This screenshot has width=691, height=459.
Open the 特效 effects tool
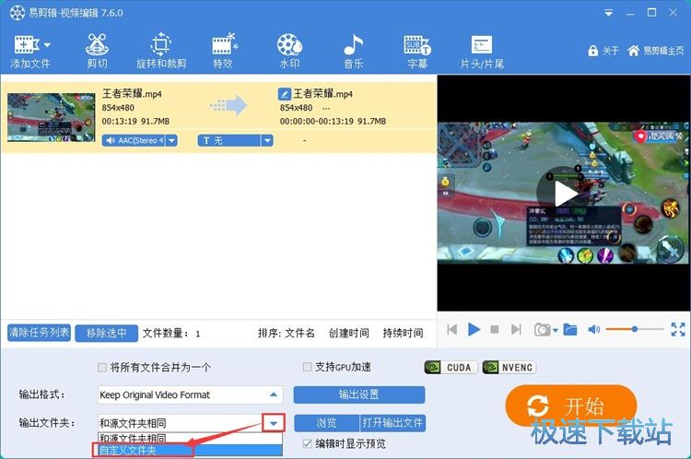[224, 52]
